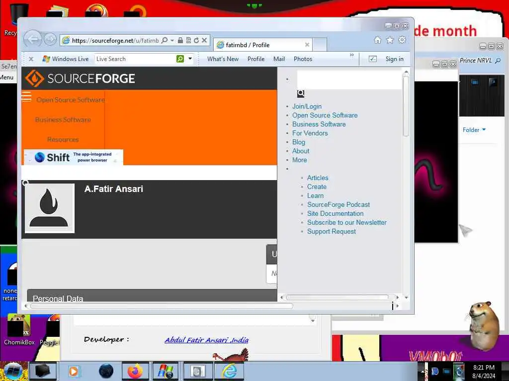The width and height of the screenshot is (509, 381).
Task: Click the sidebar pane horizontal scrollbar
Action: (x=338, y=297)
